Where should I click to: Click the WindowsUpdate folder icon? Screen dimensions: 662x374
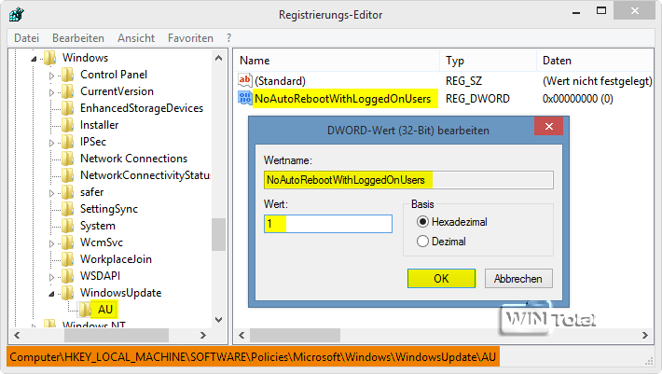click(x=68, y=292)
